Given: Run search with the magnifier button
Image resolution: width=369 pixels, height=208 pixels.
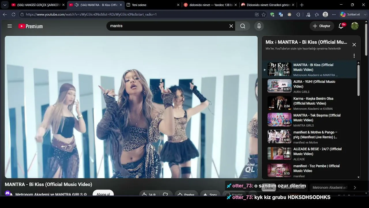Looking at the screenshot, I should 243,26.
